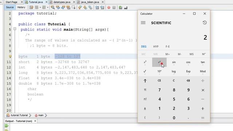
Task: Click the multiply operator key
Action: click(203, 90)
